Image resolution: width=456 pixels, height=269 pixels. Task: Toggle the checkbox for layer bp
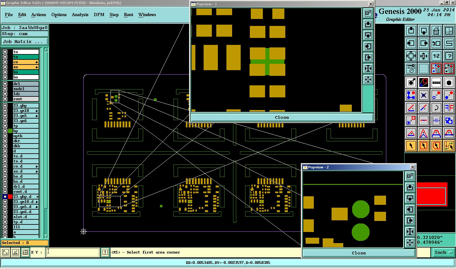click(5, 131)
